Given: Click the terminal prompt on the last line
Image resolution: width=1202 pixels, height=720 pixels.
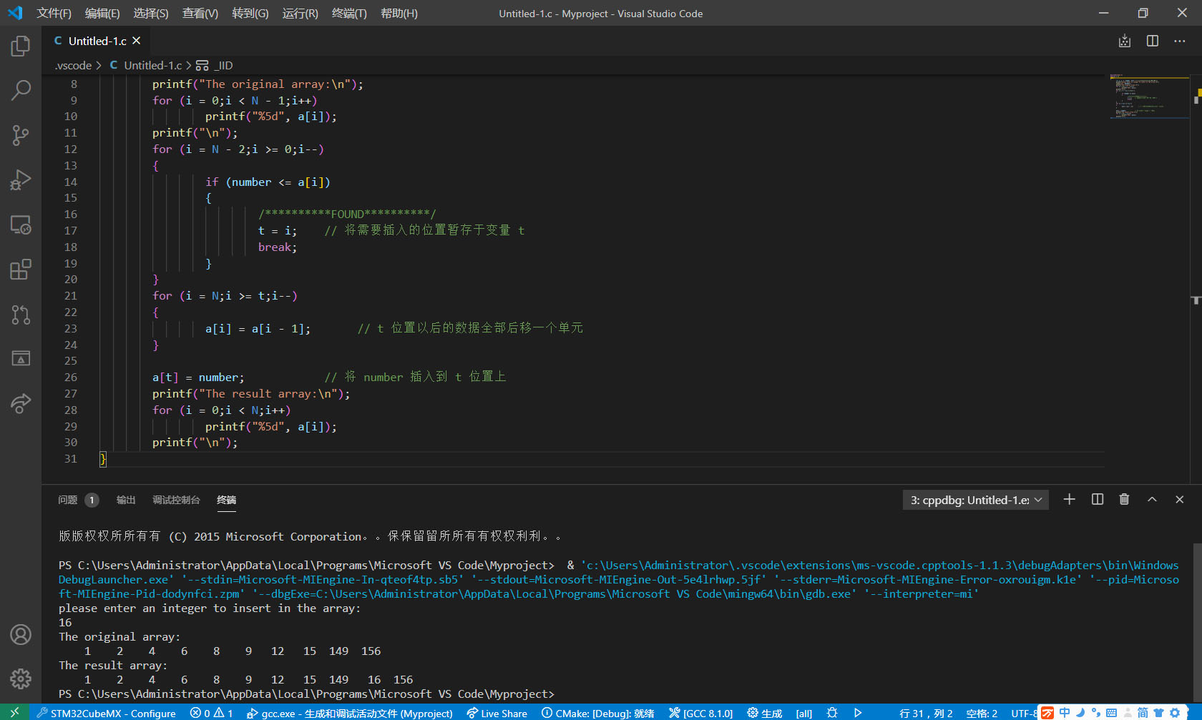Looking at the screenshot, I should click(306, 694).
